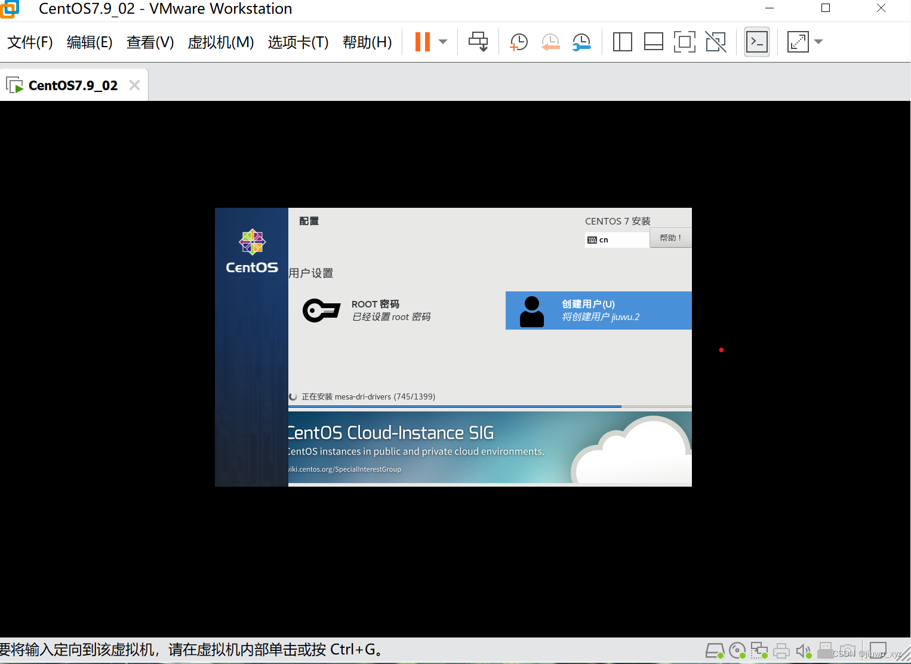Image resolution: width=911 pixels, height=664 pixels.
Task: Click the USB controller status icon
Action: coord(826,650)
